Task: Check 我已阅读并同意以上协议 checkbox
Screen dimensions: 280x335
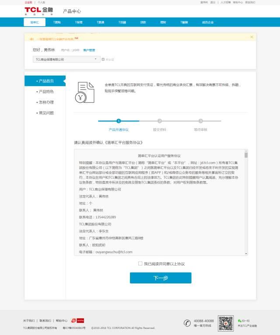Action: pos(140,263)
